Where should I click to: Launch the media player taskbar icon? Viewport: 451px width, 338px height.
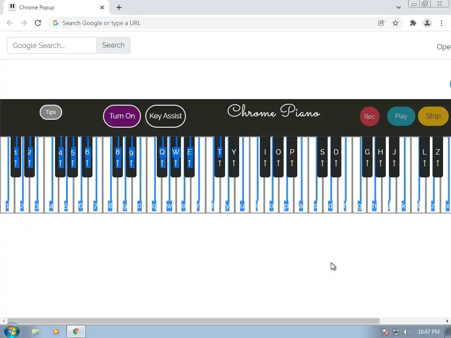pyautogui.click(x=56, y=332)
